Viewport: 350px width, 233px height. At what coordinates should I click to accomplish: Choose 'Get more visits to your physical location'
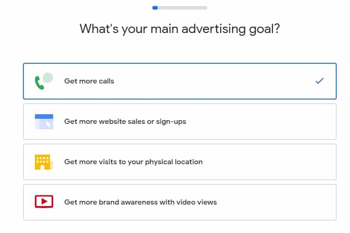pos(133,162)
